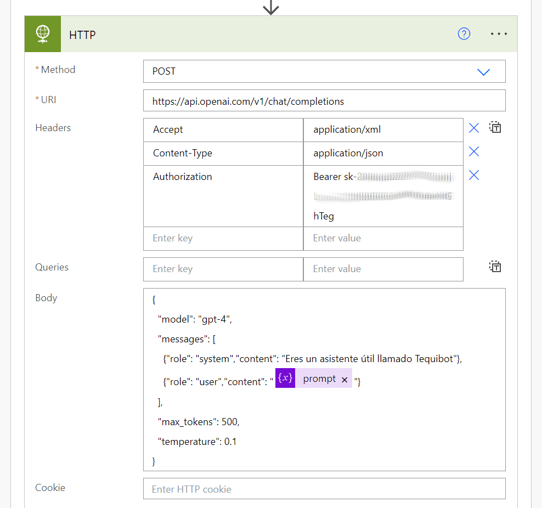Click inside the Body JSON editor
Viewport: 542px width, 508px height.
click(324, 380)
